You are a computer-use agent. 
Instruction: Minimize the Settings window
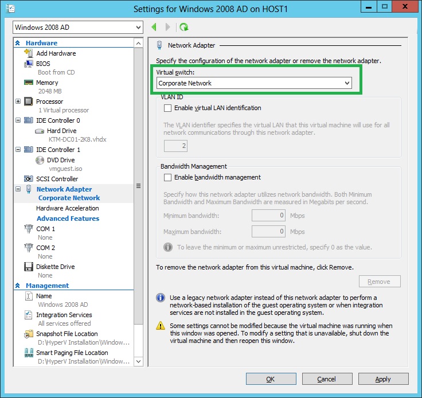pos(369,7)
